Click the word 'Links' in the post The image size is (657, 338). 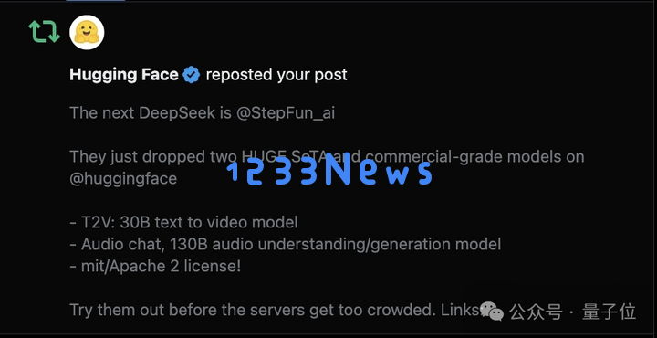click(459, 310)
